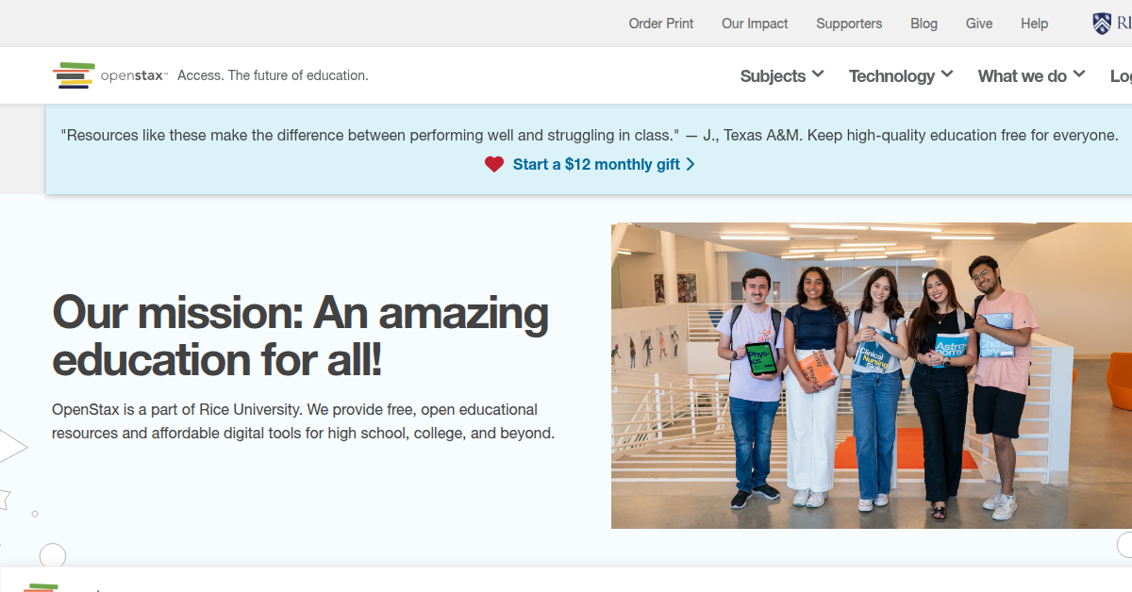Open the Blog link
Viewport: 1132px width, 592px height.
(x=924, y=24)
